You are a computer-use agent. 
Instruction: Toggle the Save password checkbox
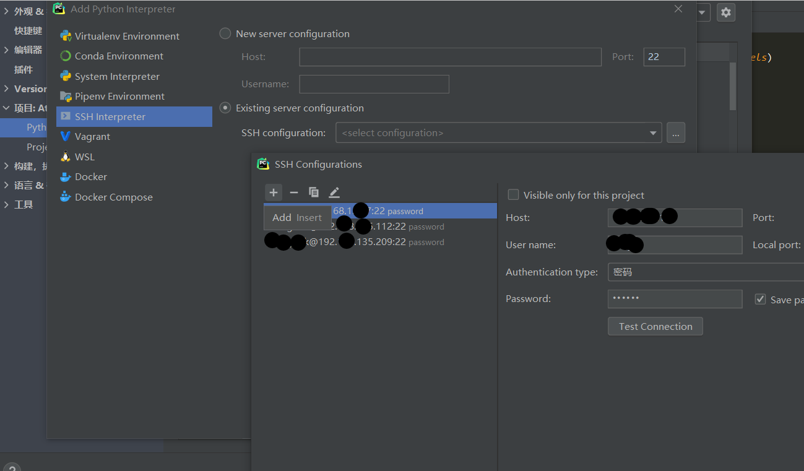point(761,299)
